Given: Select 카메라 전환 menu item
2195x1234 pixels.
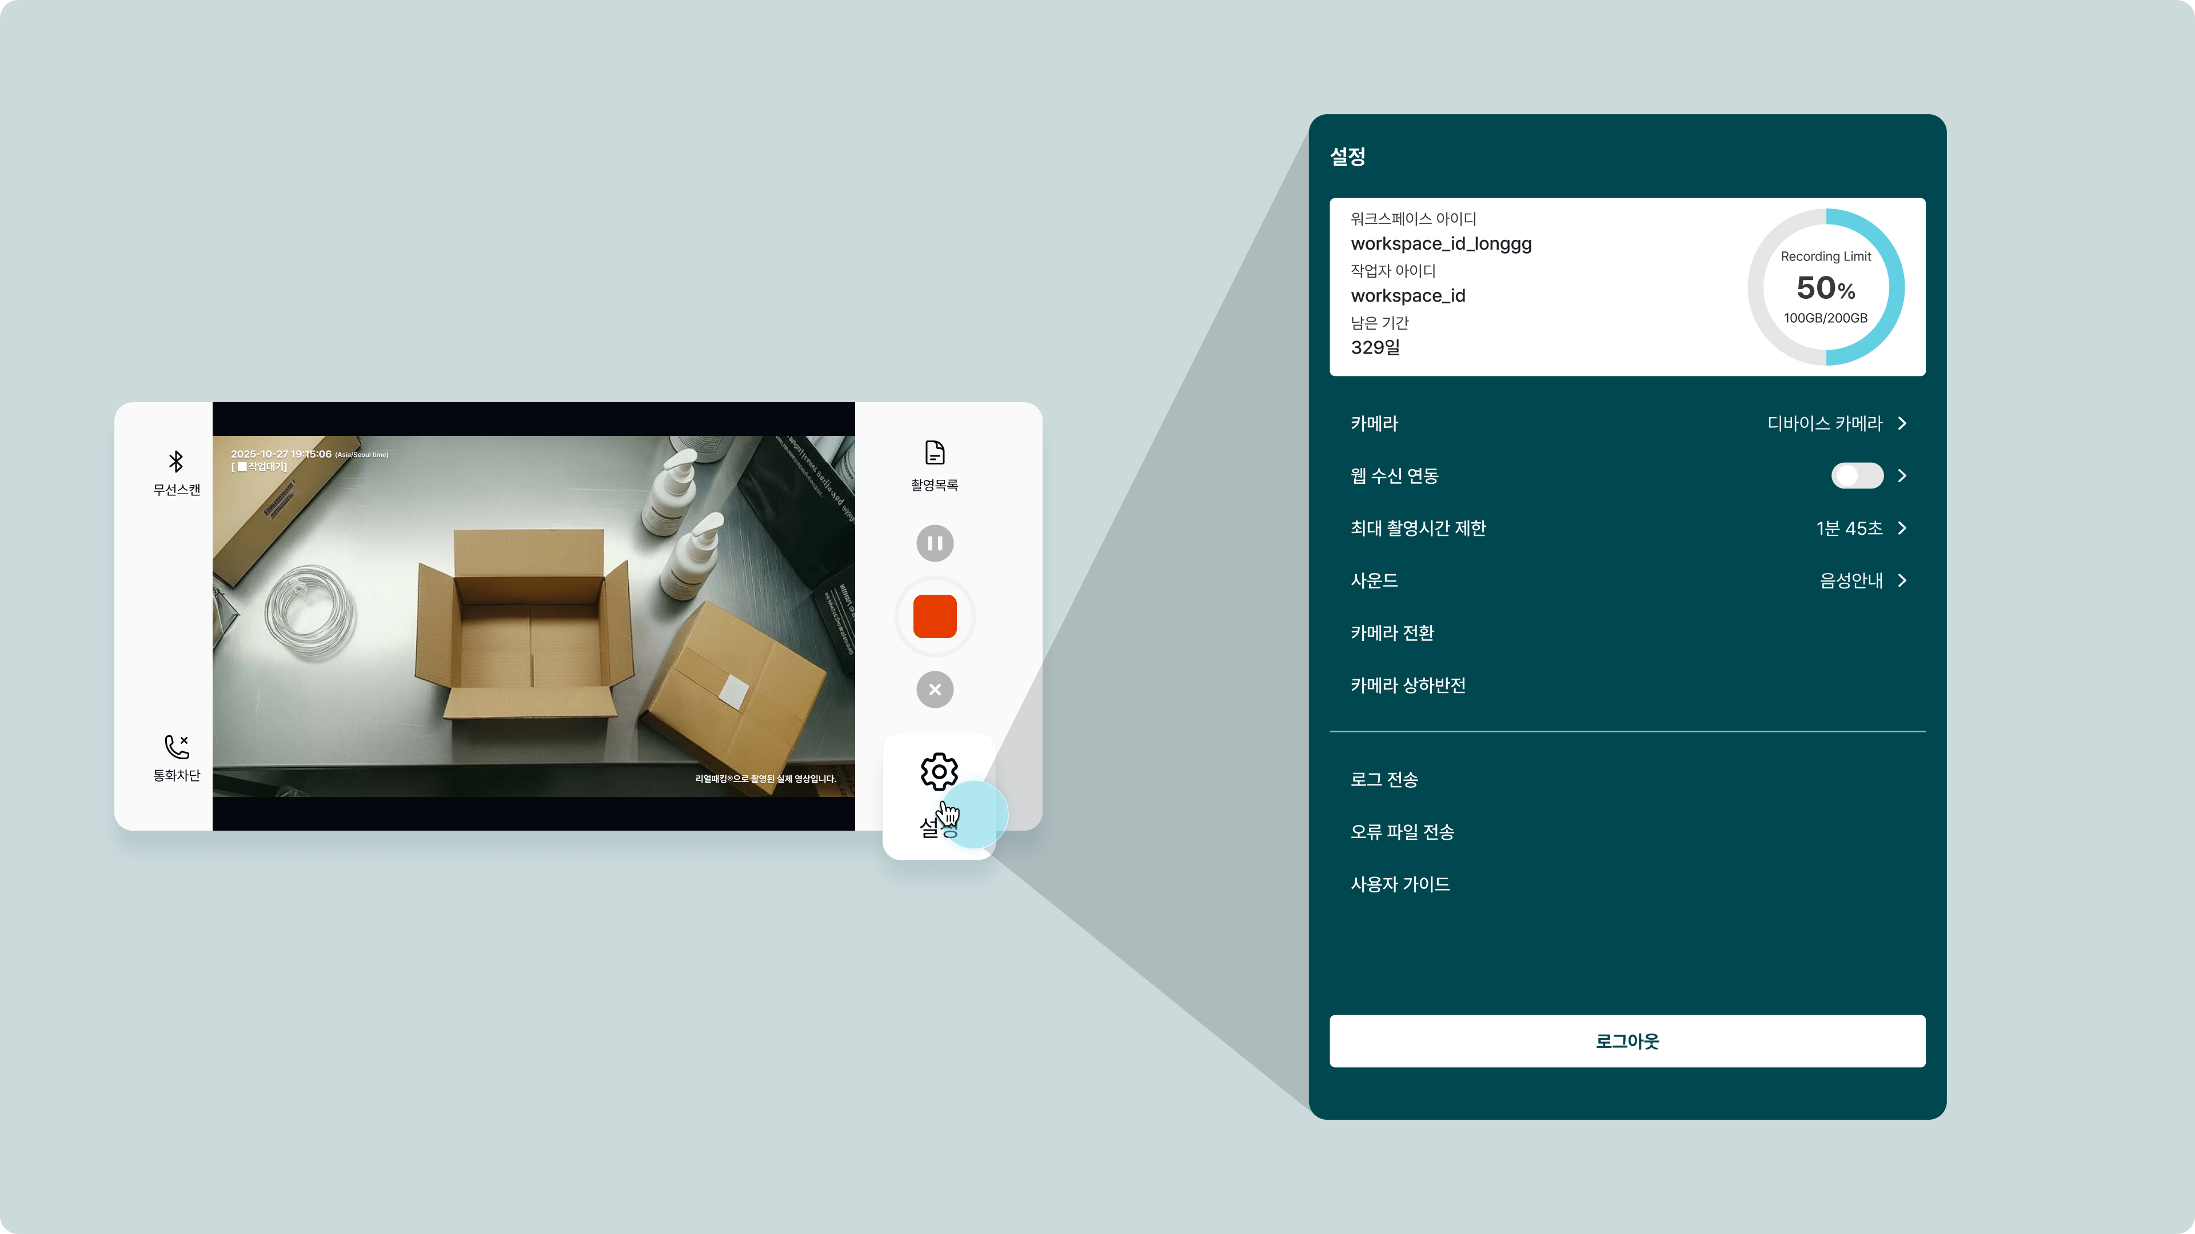Looking at the screenshot, I should point(1392,633).
